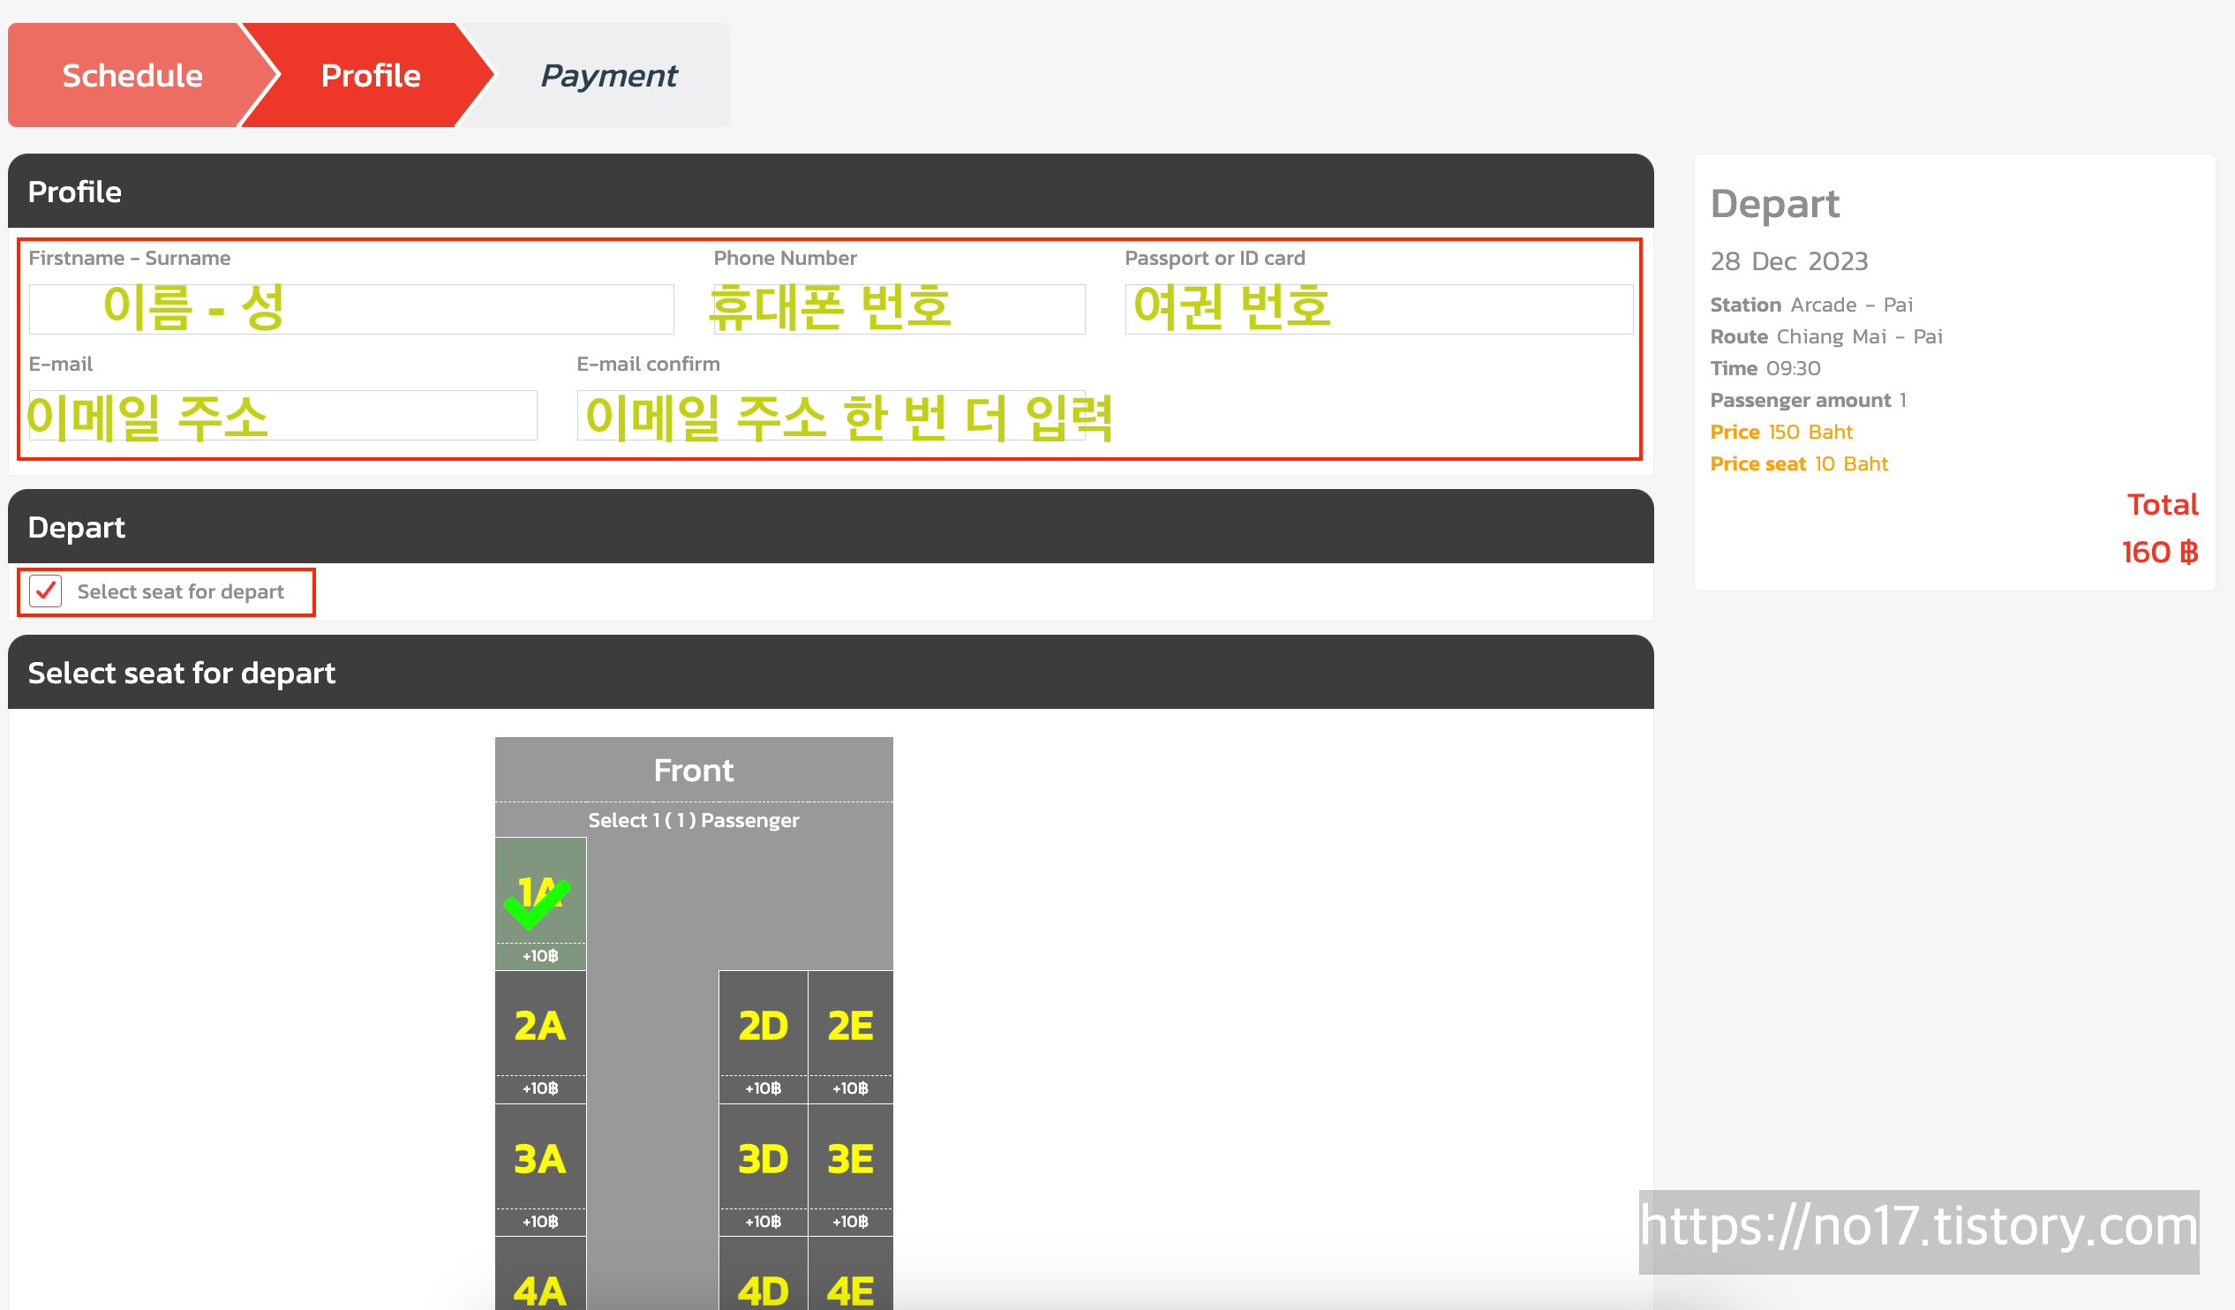The width and height of the screenshot is (2235, 1310).
Task: Select seat 3E
Action: coord(850,1169)
